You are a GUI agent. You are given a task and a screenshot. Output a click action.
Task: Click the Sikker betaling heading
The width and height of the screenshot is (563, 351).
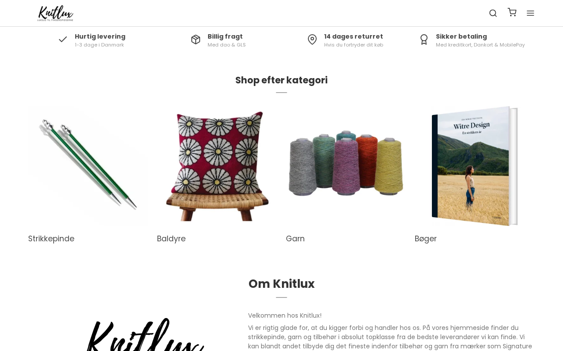point(461,36)
